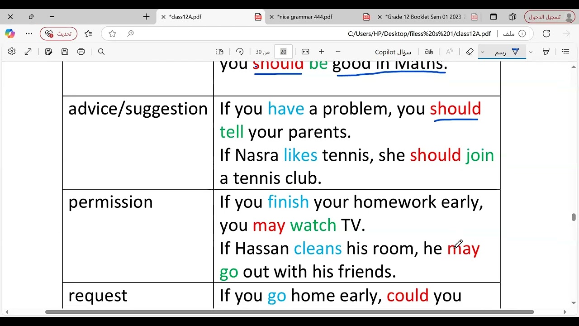Close the Grade 12 Booklet tab

[x=379, y=17]
